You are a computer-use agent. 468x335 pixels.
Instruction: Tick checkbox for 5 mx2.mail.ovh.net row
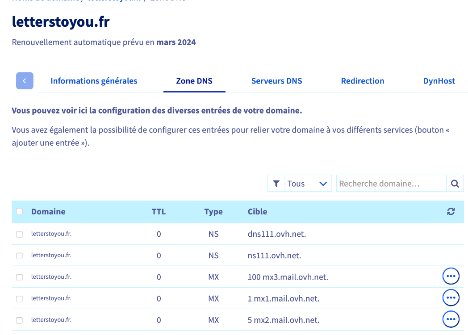click(x=19, y=320)
